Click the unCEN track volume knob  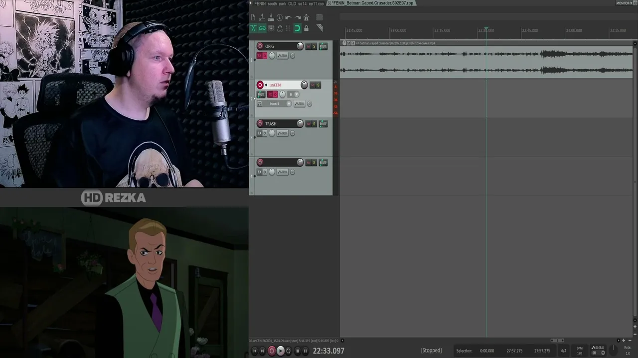(x=304, y=85)
